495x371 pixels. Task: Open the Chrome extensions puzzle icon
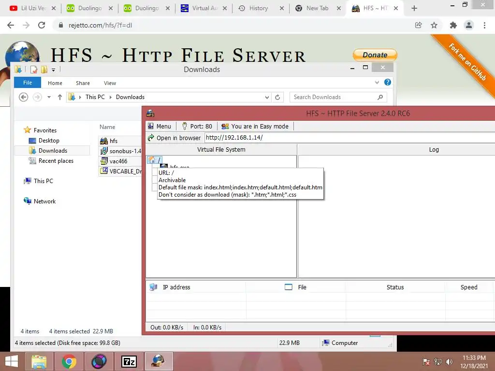453,25
